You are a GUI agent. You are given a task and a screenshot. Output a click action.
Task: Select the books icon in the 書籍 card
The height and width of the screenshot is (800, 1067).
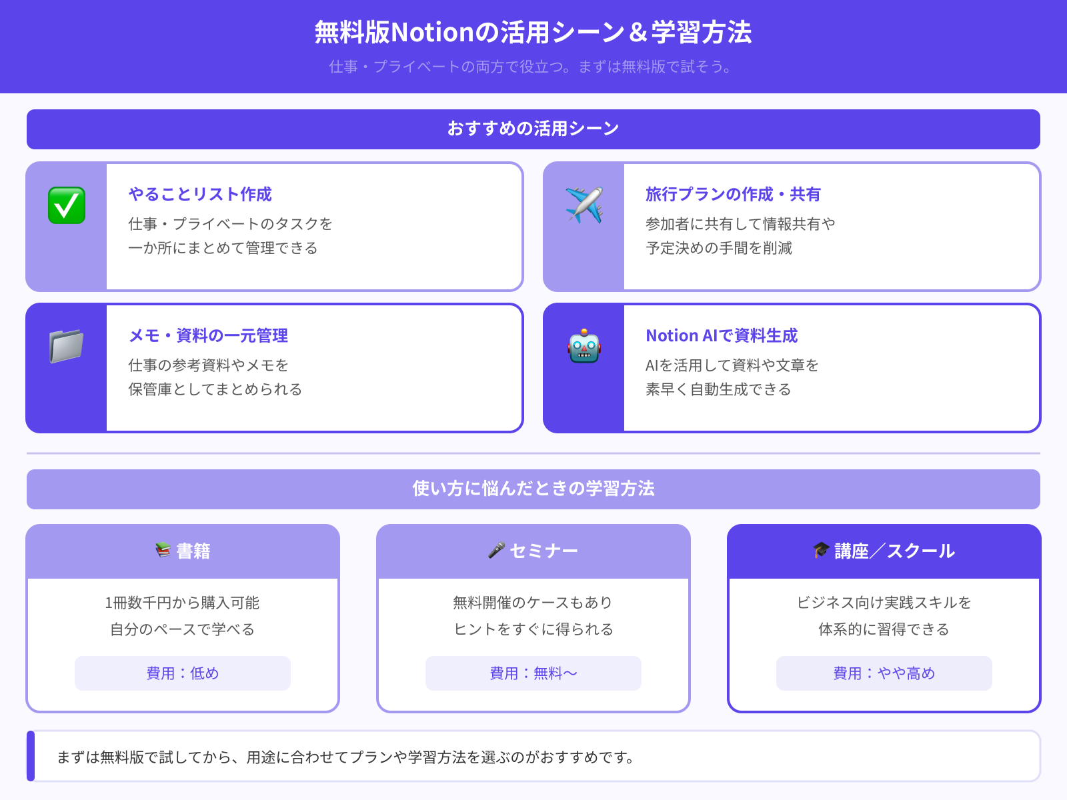[x=162, y=551]
